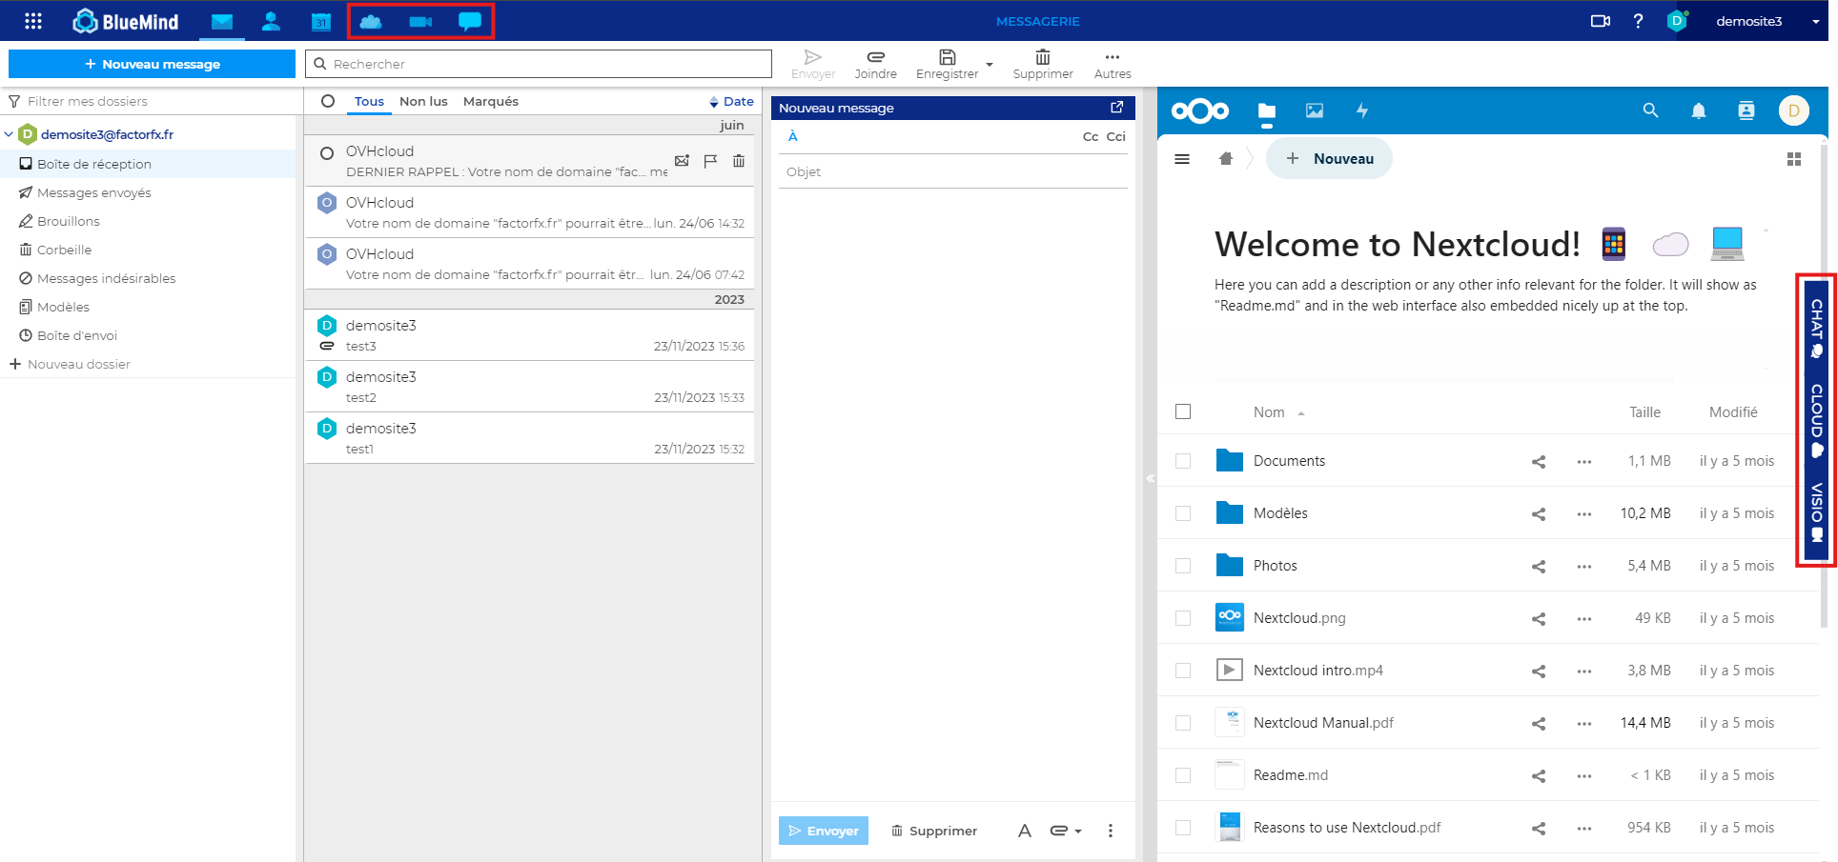The image size is (1838, 862).
Task: Start a video conference from header camera icon
Action: (x=1601, y=21)
